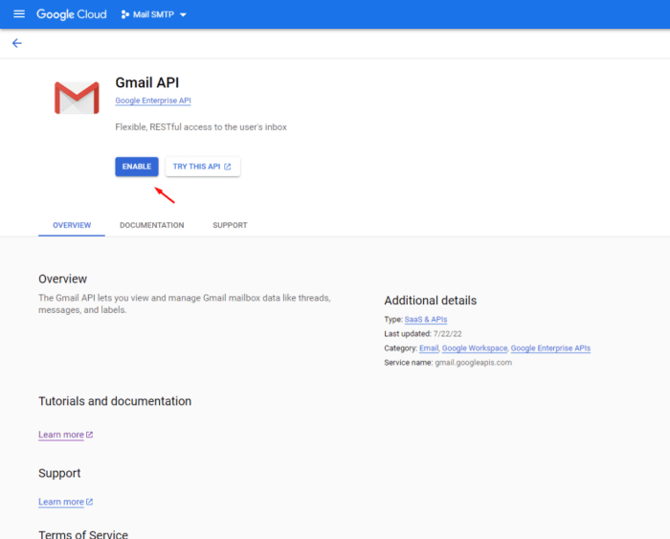Click the Gmail envelope logo
The height and width of the screenshot is (539, 670).
tap(77, 99)
